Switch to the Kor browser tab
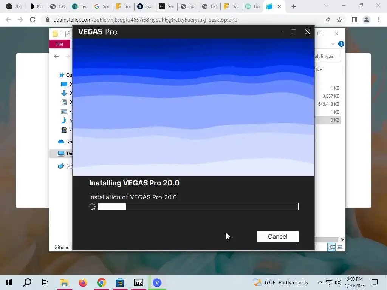 [36, 6]
